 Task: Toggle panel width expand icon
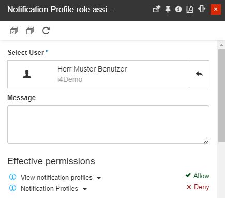coord(202,9)
